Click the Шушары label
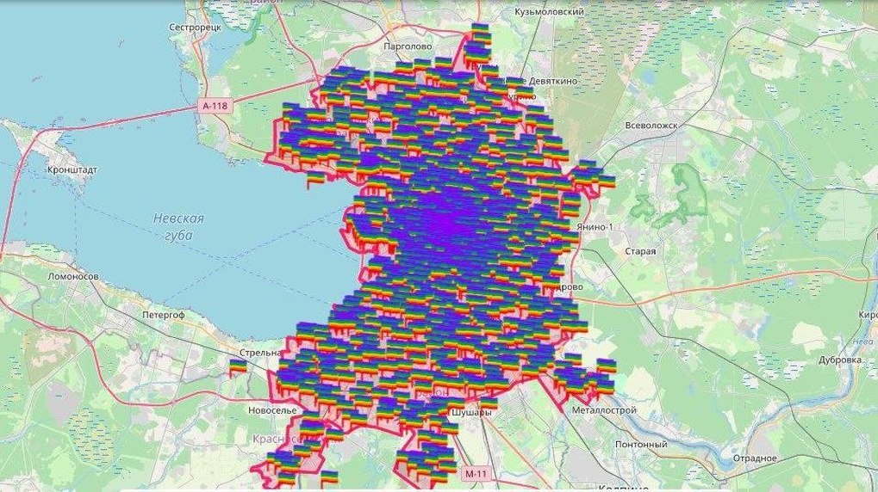878x492 pixels. 471,413
